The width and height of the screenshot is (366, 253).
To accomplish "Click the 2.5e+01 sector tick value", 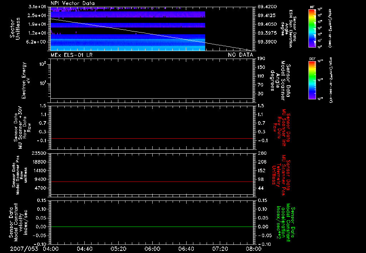I will tap(37, 15).
